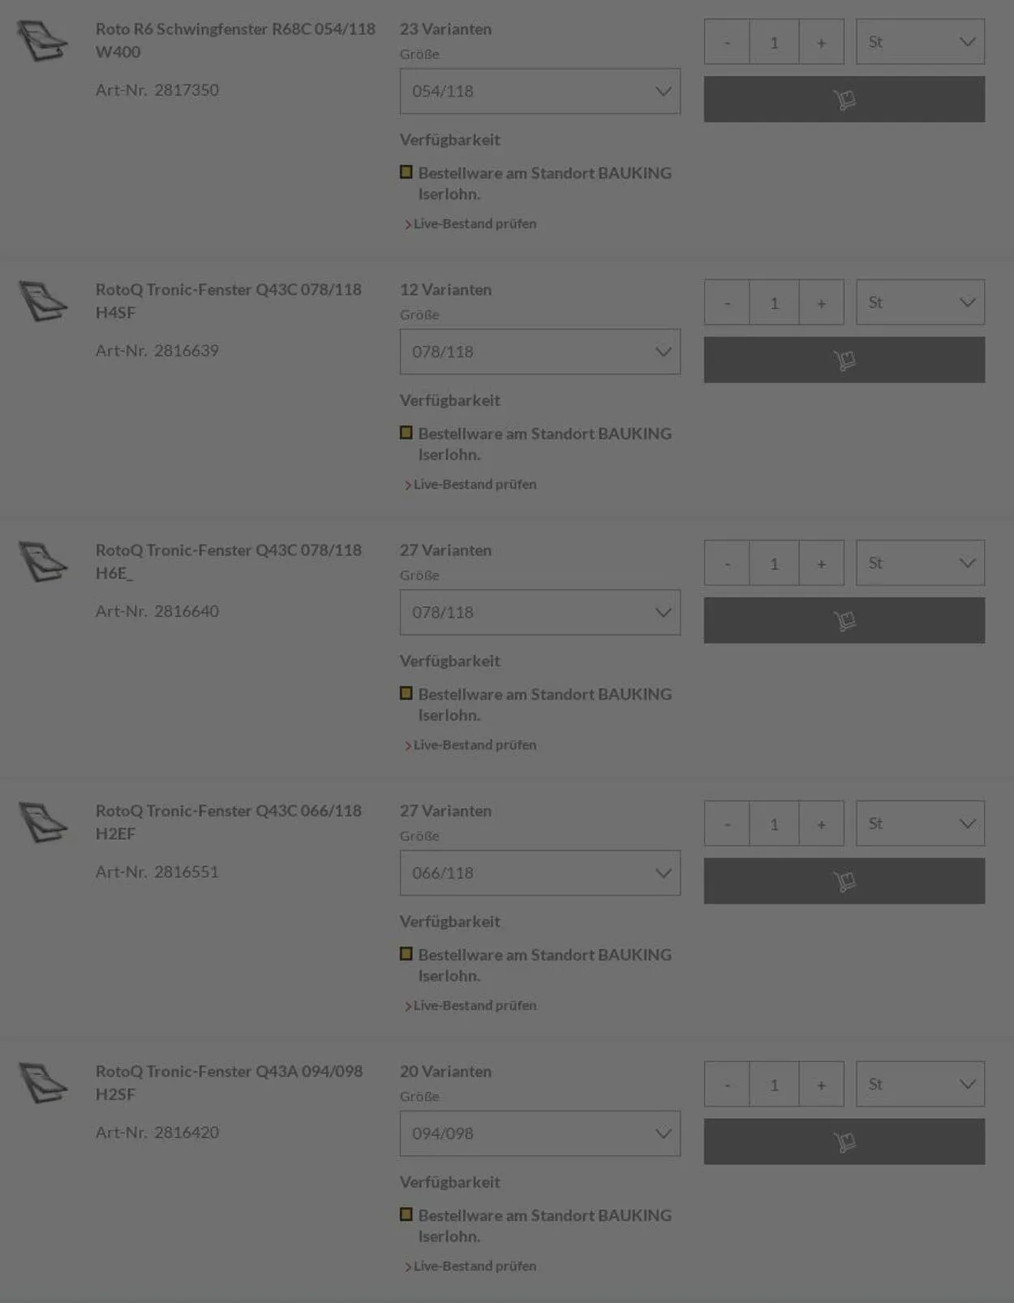Image resolution: width=1014 pixels, height=1303 pixels.
Task: Add RotoQ Q43A 094/098 H2SF to cart
Action: [x=844, y=1141]
